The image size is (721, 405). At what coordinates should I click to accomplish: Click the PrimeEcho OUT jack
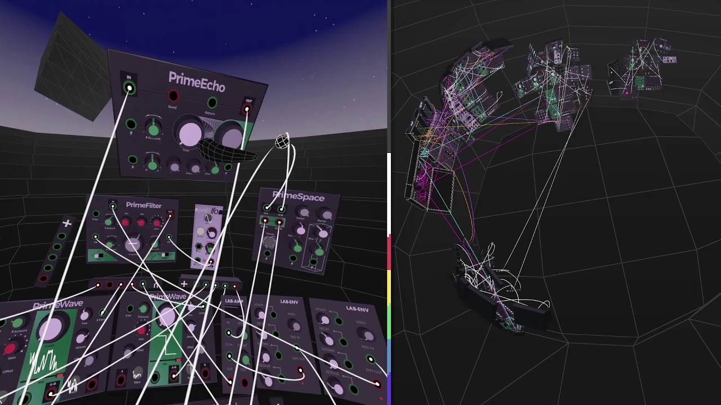click(x=247, y=109)
